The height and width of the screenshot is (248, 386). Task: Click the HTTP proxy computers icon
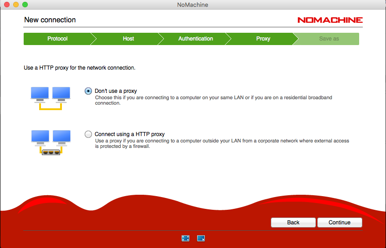click(51, 142)
